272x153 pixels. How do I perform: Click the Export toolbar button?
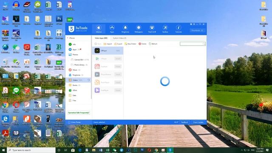(x=118, y=44)
